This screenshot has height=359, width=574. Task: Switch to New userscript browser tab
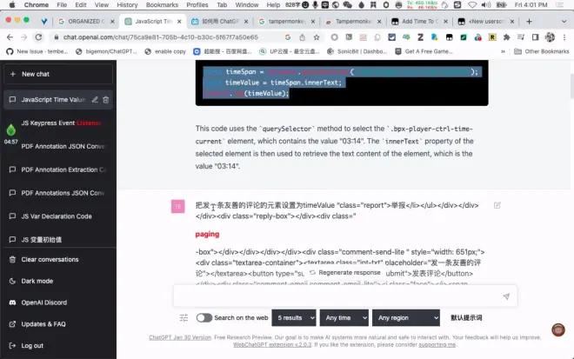tap(486, 21)
